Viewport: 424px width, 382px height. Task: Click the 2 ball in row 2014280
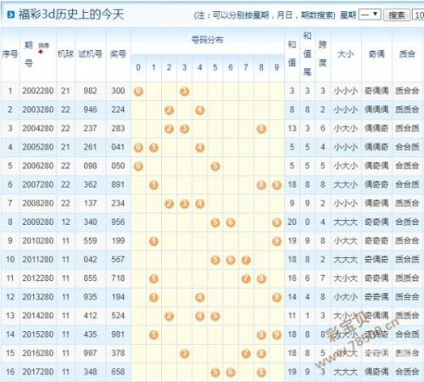tap(169, 316)
